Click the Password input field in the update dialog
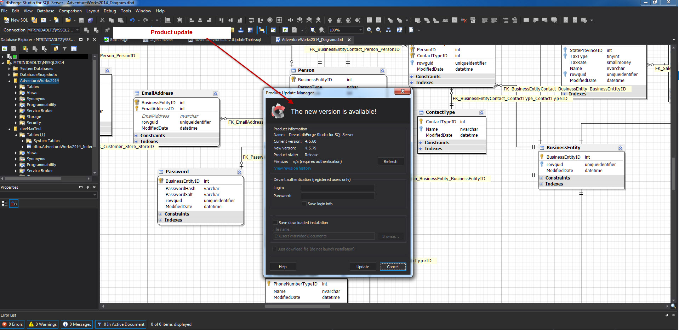Image resolution: width=679 pixels, height=330 pixels. [x=338, y=196]
